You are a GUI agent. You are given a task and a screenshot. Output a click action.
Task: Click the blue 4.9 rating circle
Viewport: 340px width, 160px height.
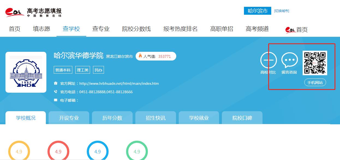coord(97,150)
